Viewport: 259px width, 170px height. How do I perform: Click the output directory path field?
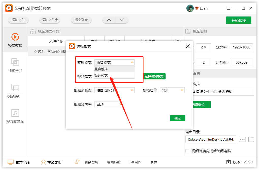211,139
